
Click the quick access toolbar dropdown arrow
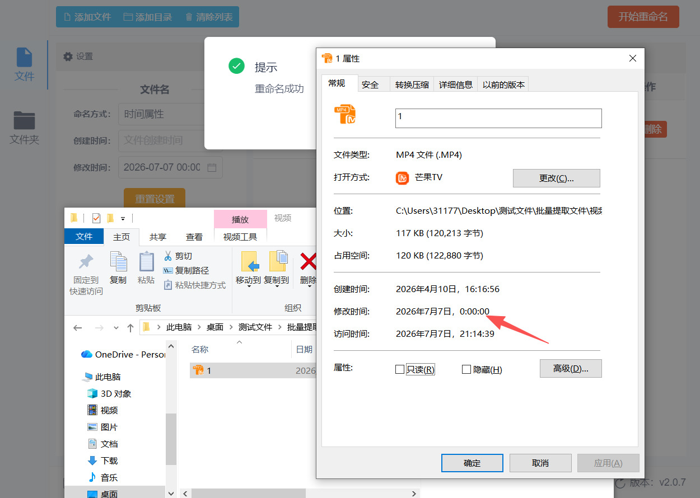click(x=123, y=218)
